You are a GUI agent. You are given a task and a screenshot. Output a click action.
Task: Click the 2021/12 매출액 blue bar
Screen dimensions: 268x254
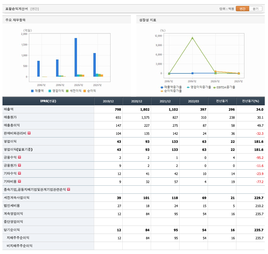click(94, 65)
